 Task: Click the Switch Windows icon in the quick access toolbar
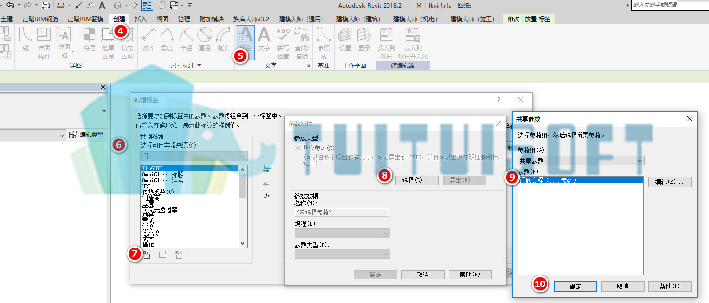174,5
